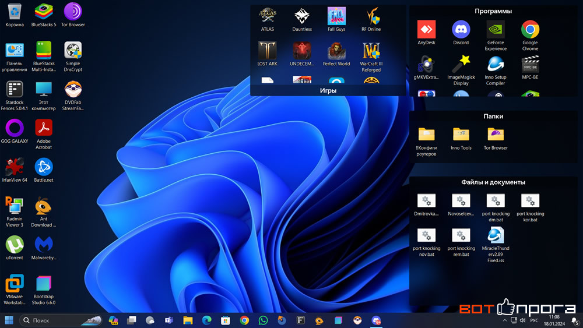Select MPC-BE player shortcut
The image size is (583, 328).
tap(530, 68)
